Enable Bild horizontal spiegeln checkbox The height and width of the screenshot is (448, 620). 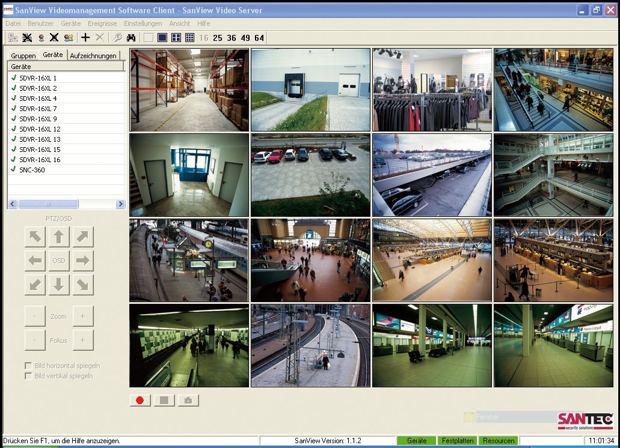click(28, 366)
